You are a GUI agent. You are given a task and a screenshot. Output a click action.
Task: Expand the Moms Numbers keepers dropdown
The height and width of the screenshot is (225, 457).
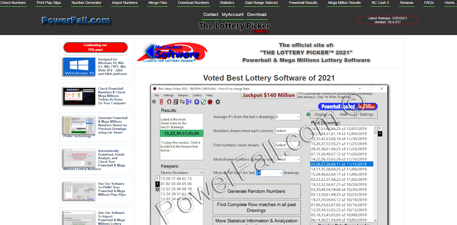(182, 172)
